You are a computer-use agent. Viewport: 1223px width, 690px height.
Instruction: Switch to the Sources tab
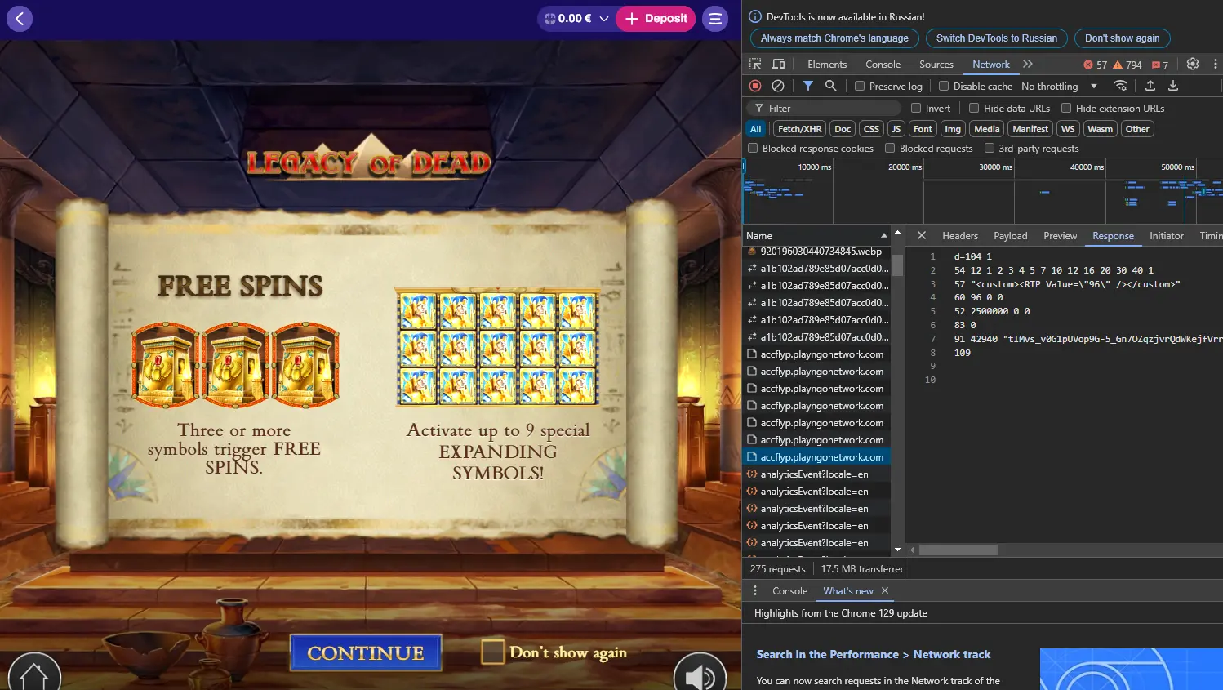(x=936, y=64)
